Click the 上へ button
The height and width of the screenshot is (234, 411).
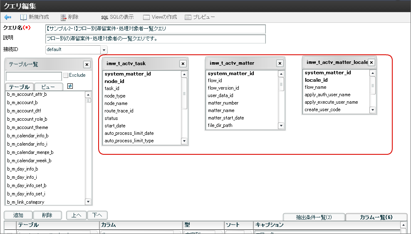76,215
